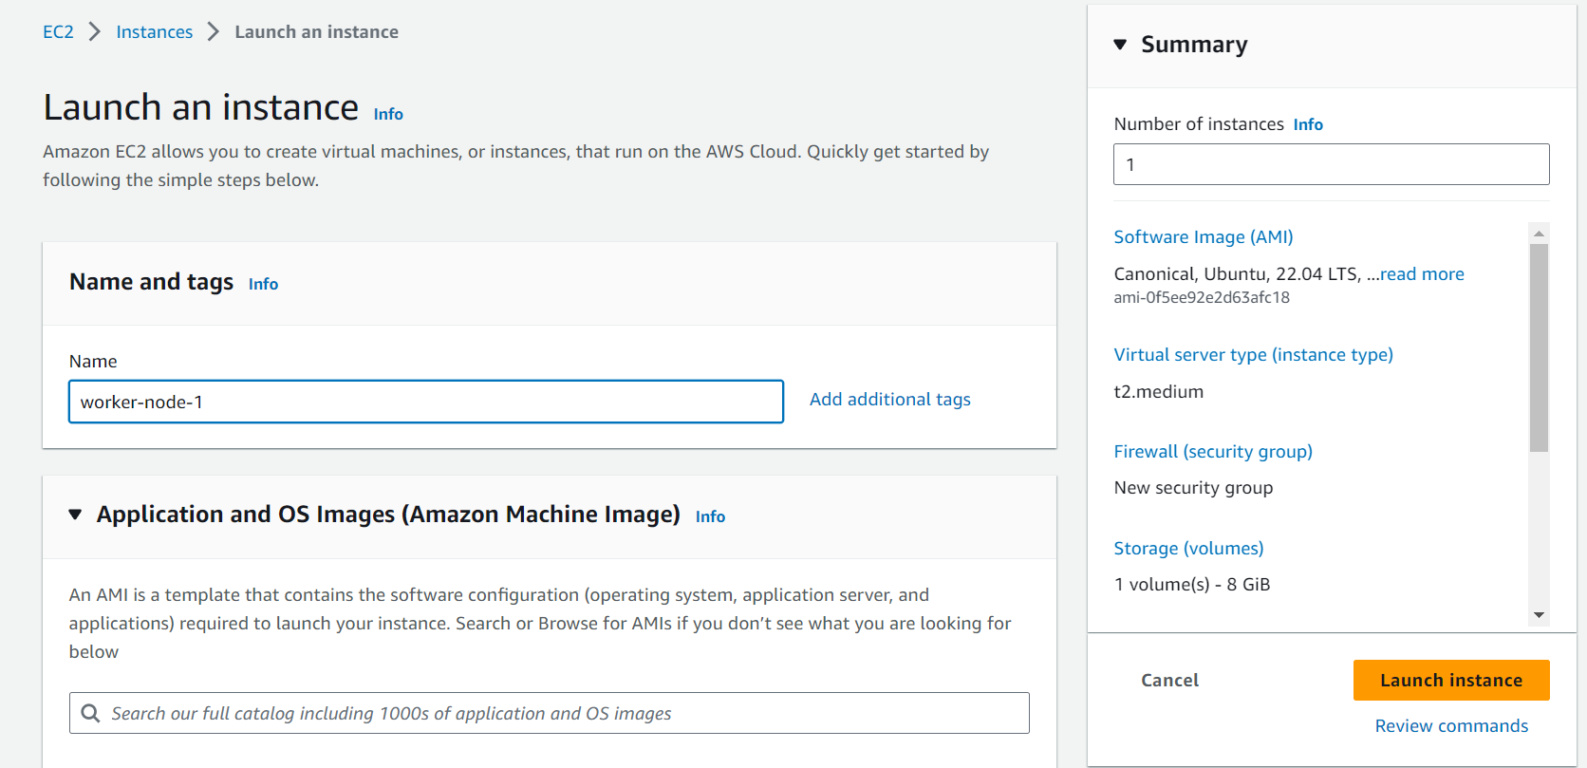Viewport: 1587px width, 768px height.
Task: Open Info link for Application and OS Images
Action: (x=710, y=516)
